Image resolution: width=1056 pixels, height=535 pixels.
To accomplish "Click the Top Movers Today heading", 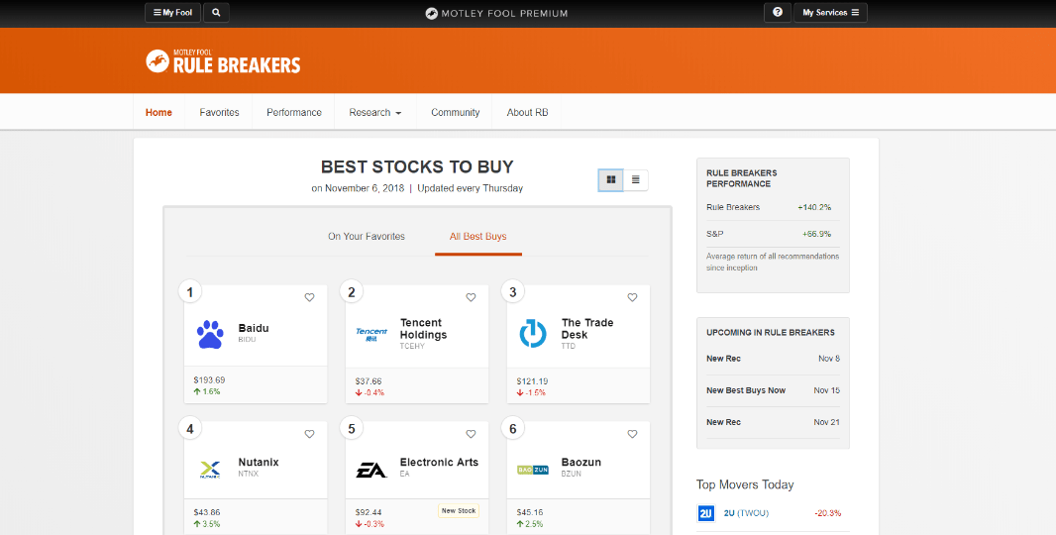I will click(x=745, y=484).
